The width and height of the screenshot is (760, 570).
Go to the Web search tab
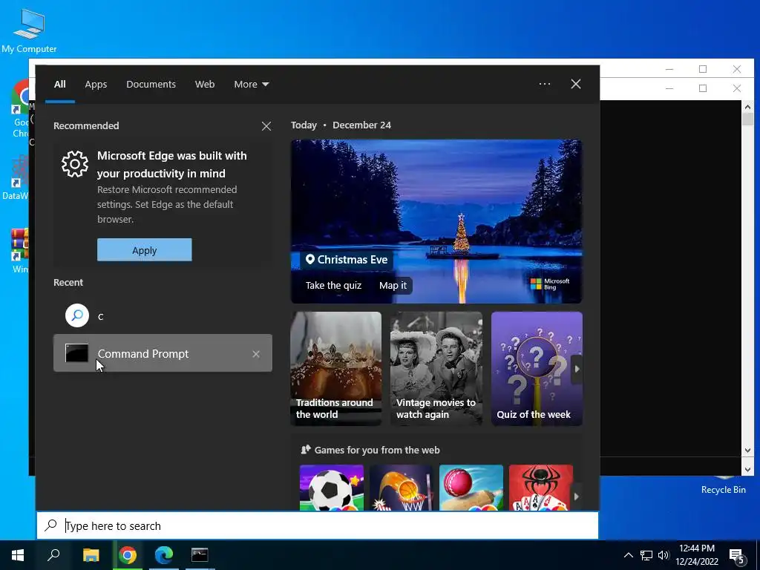[x=205, y=85]
